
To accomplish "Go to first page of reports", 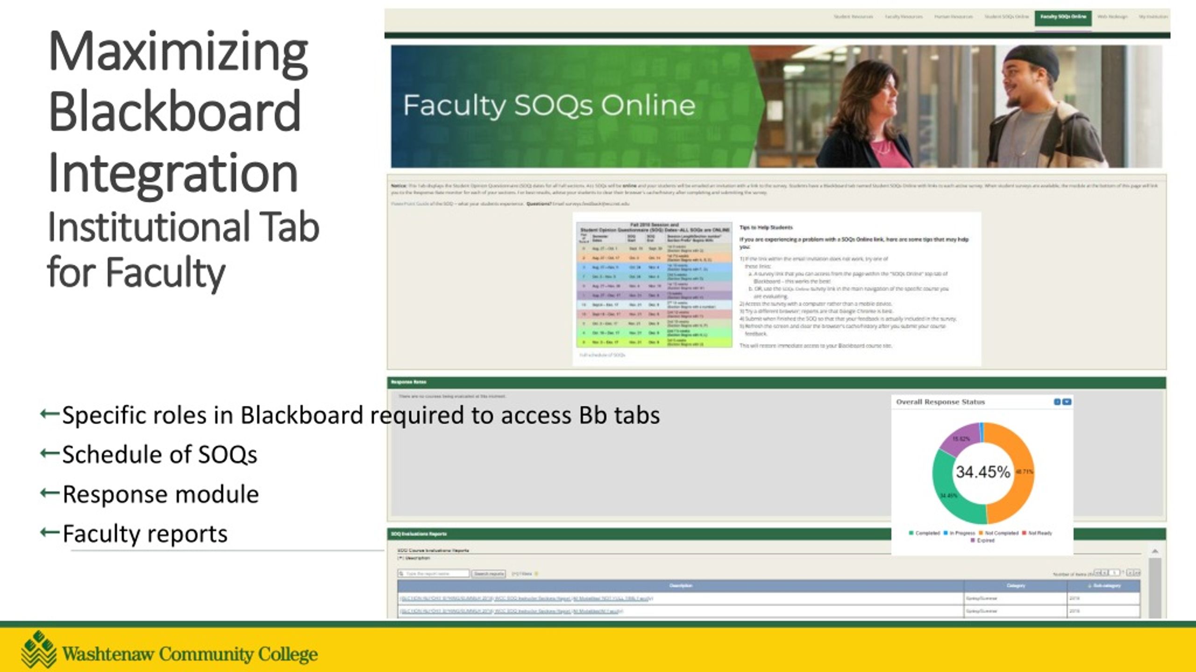I will point(1098,573).
